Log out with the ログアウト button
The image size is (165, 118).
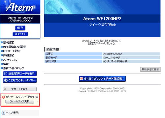[x=20, y=34]
